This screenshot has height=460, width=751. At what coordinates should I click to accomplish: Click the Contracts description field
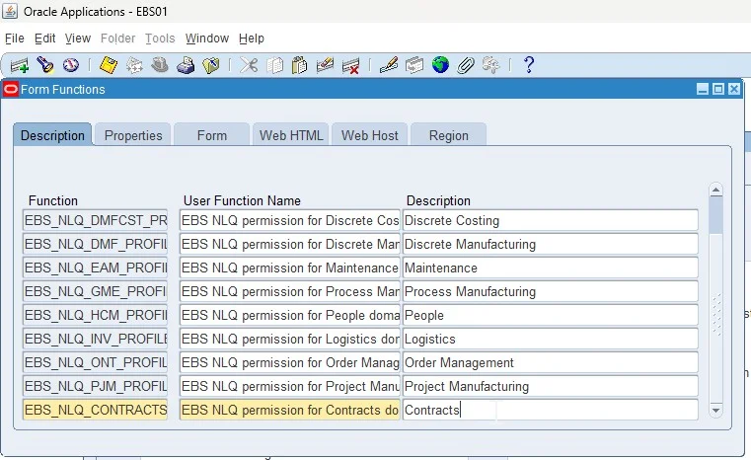pos(551,411)
